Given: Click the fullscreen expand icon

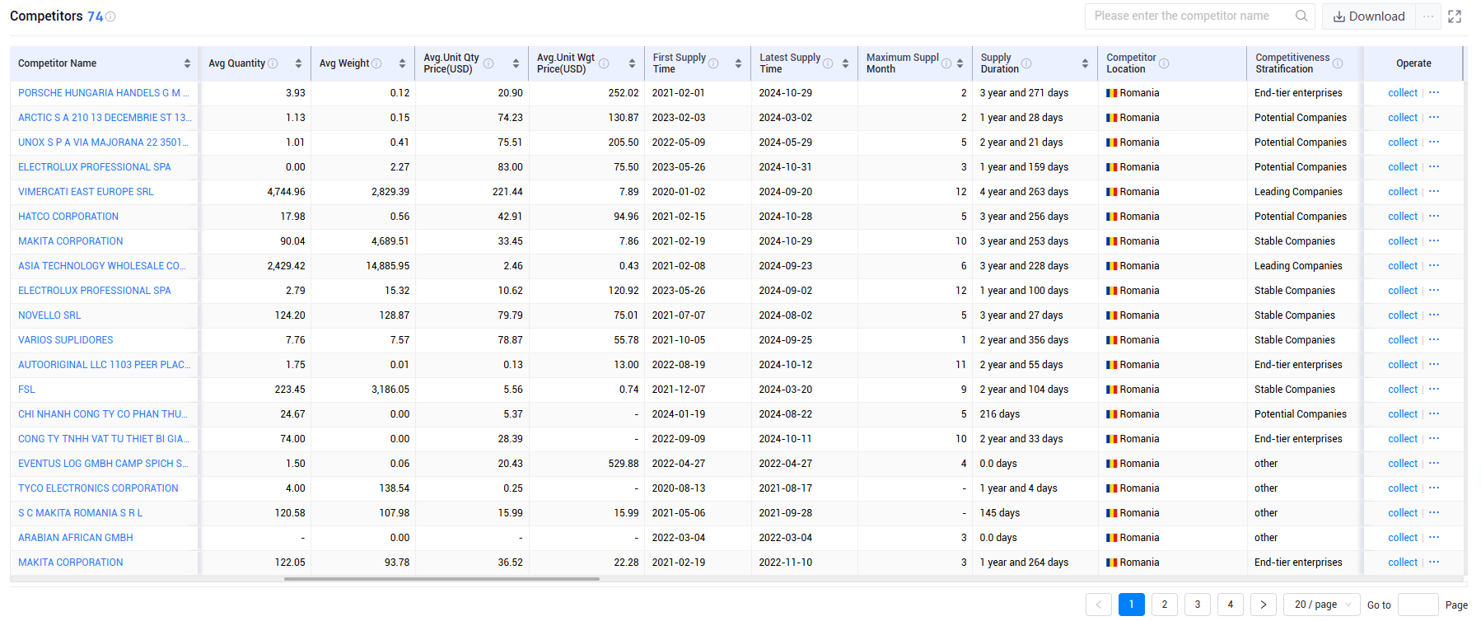Looking at the screenshot, I should (1455, 16).
